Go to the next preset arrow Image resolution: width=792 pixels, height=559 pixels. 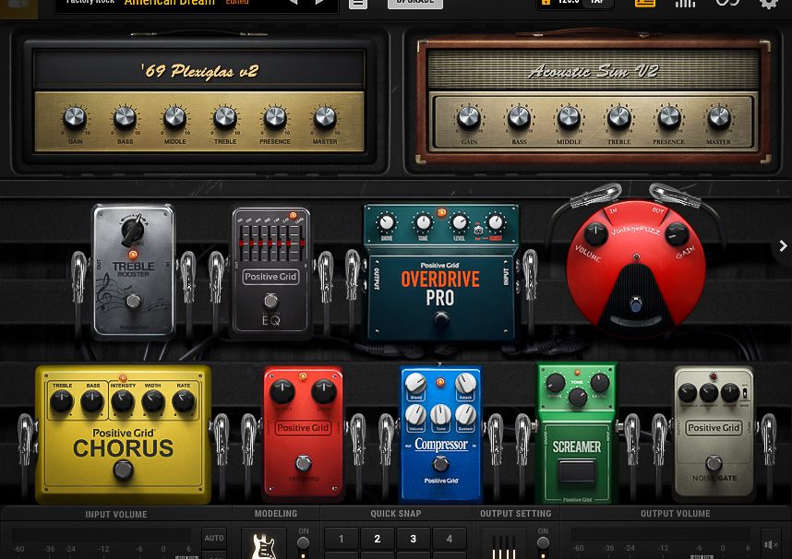[x=319, y=2]
